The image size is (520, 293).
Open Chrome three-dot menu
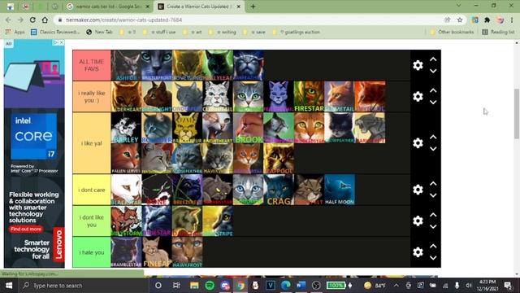pos(512,20)
